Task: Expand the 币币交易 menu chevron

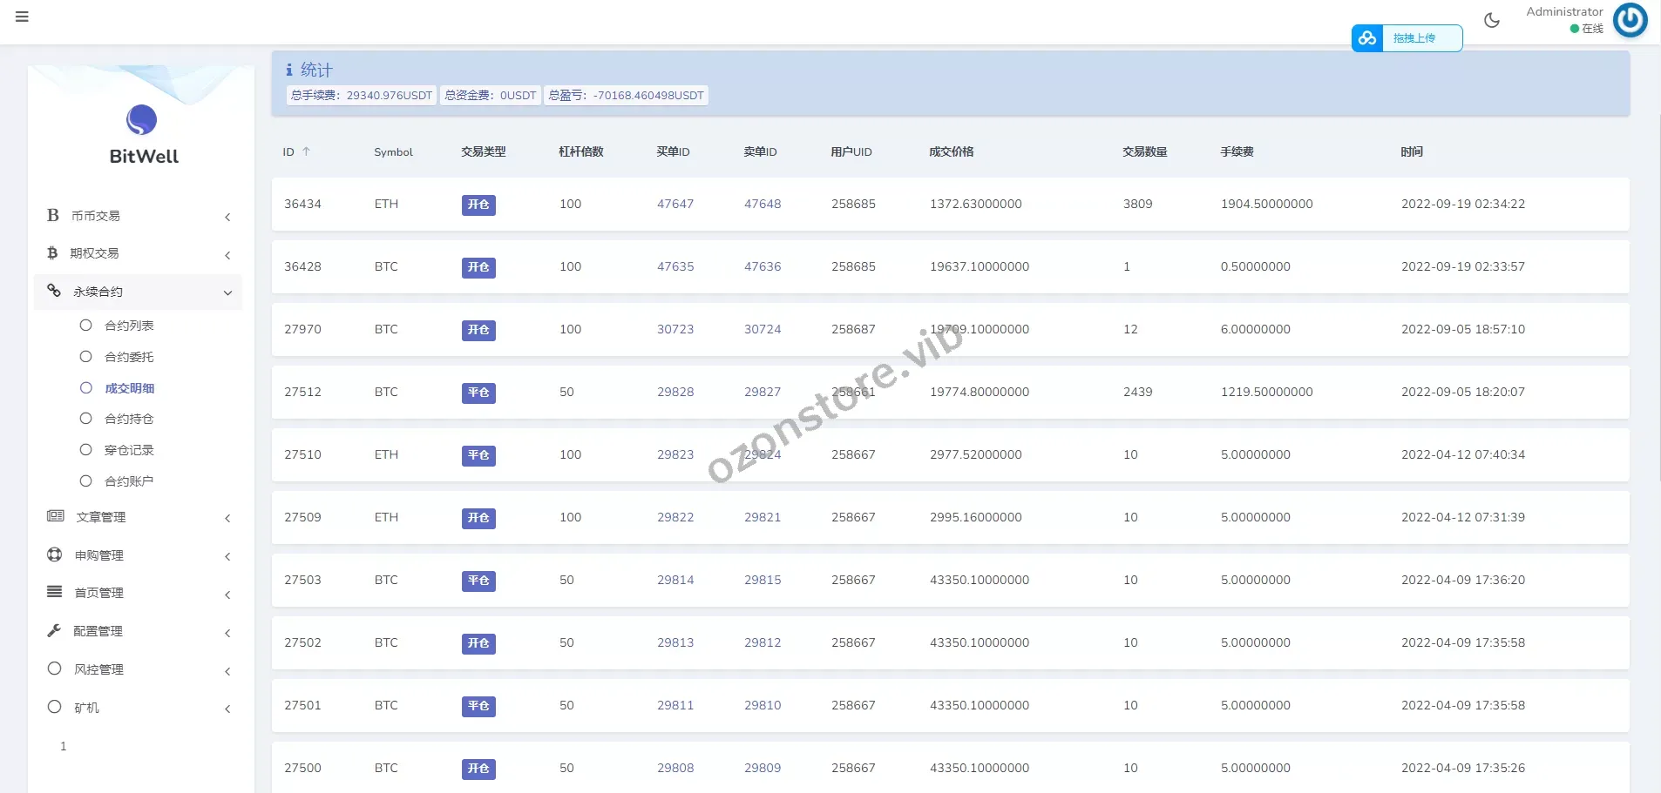Action: pos(227,217)
